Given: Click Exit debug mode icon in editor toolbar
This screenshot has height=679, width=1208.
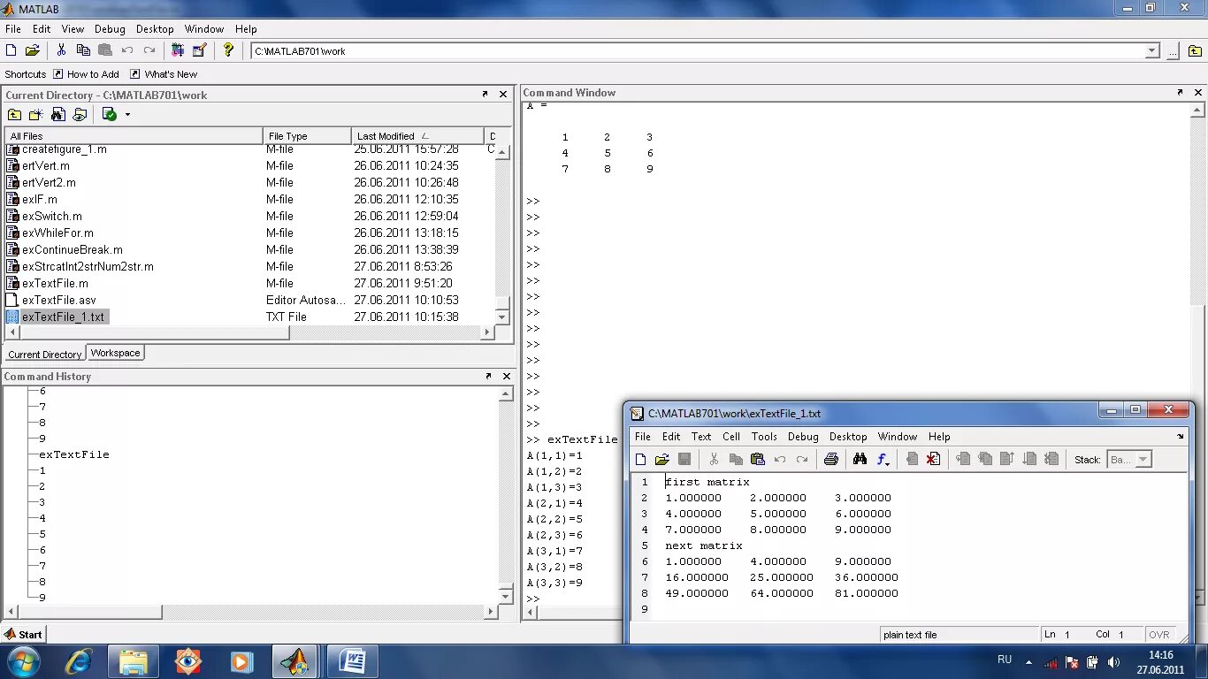Looking at the screenshot, I should click(x=1051, y=459).
